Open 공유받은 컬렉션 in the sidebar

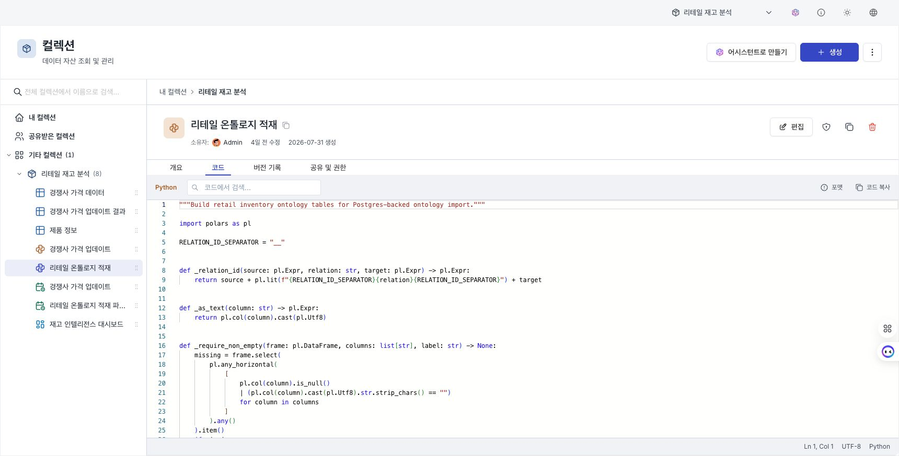coord(51,136)
